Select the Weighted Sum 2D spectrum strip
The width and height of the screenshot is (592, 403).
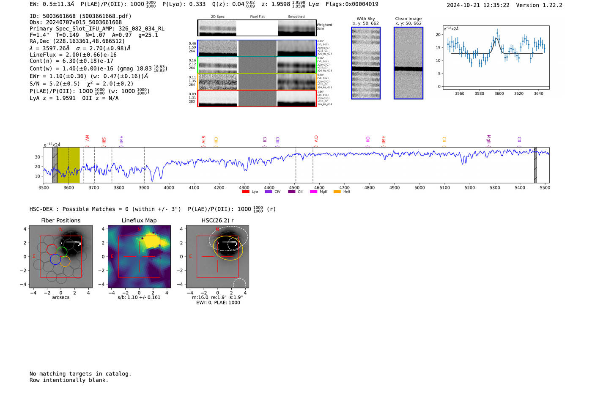(x=257, y=28)
